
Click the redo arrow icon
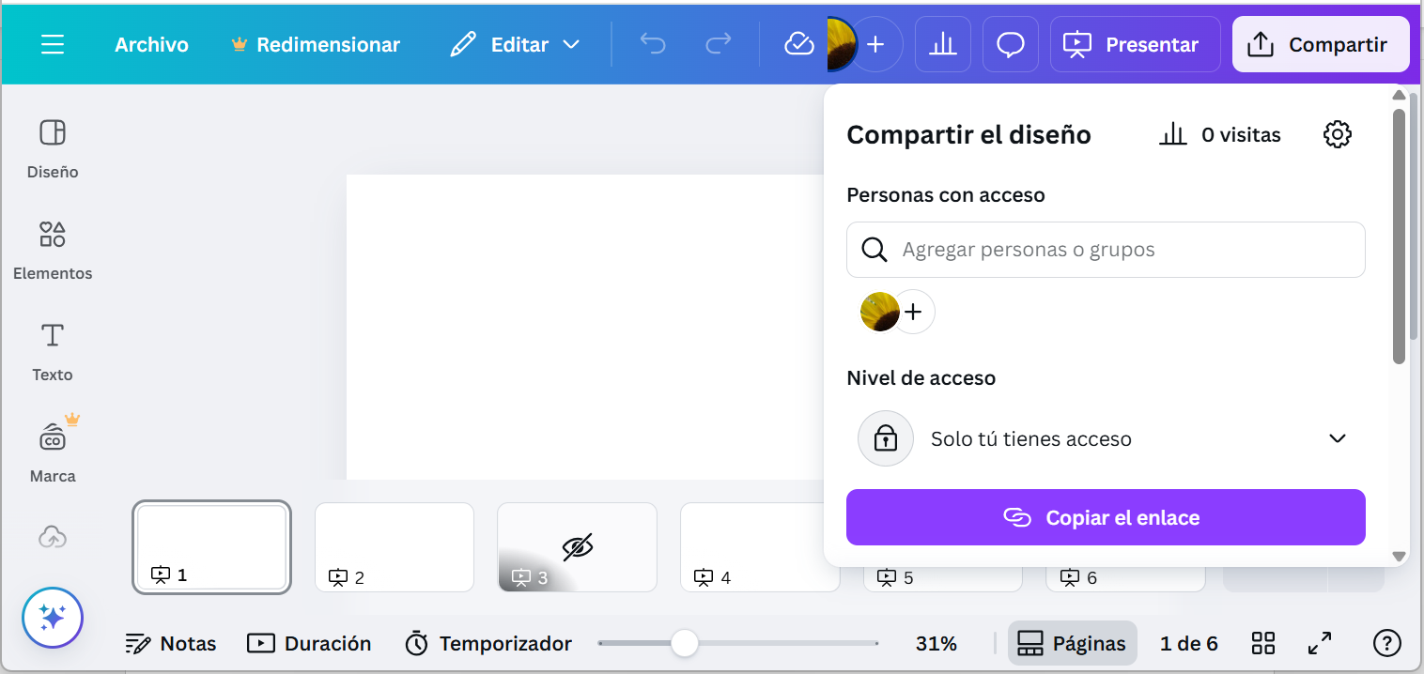[718, 44]
